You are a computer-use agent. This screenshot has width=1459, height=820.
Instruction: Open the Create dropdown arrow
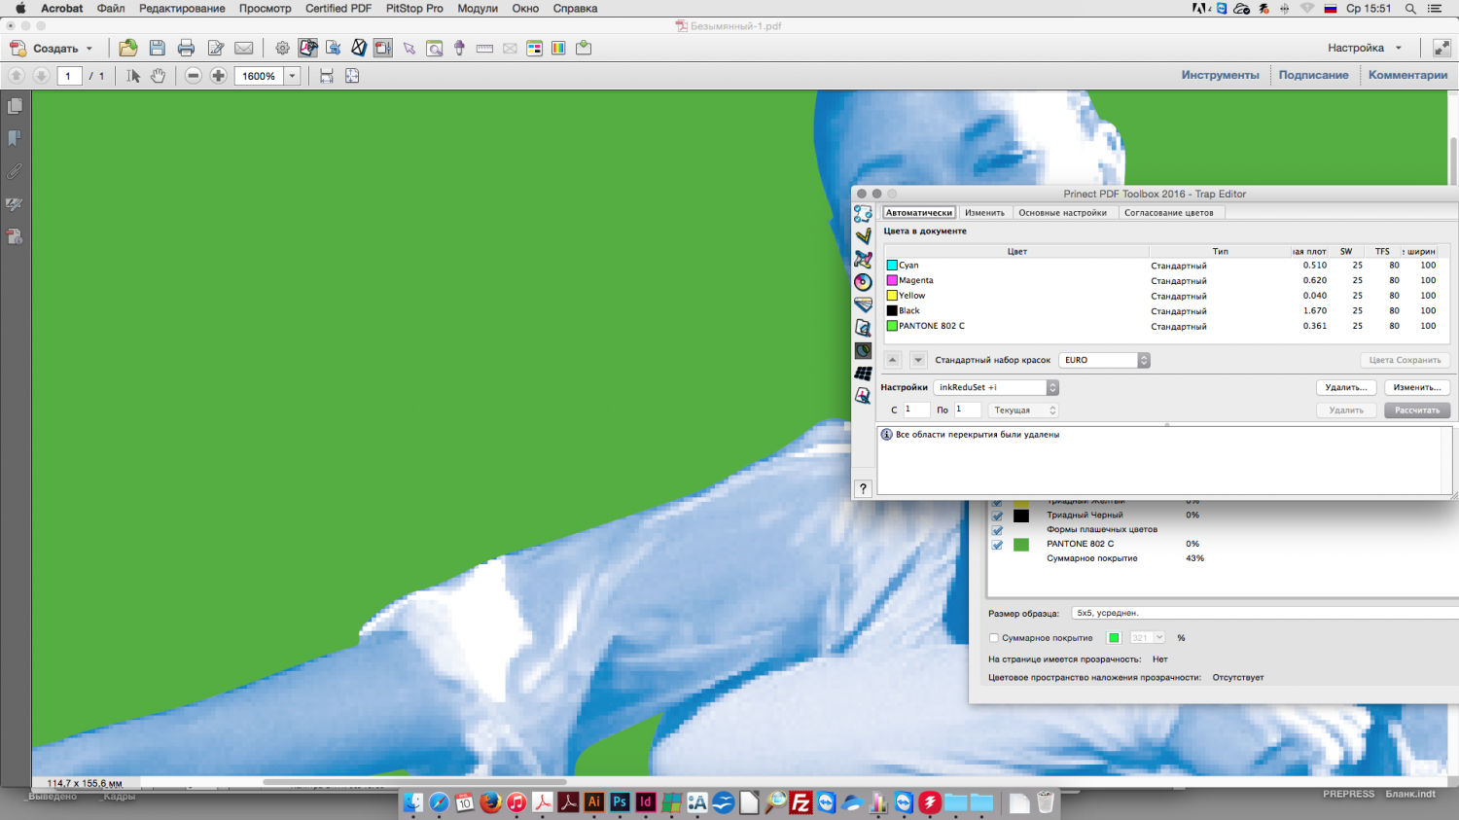(x=89, y=49)
